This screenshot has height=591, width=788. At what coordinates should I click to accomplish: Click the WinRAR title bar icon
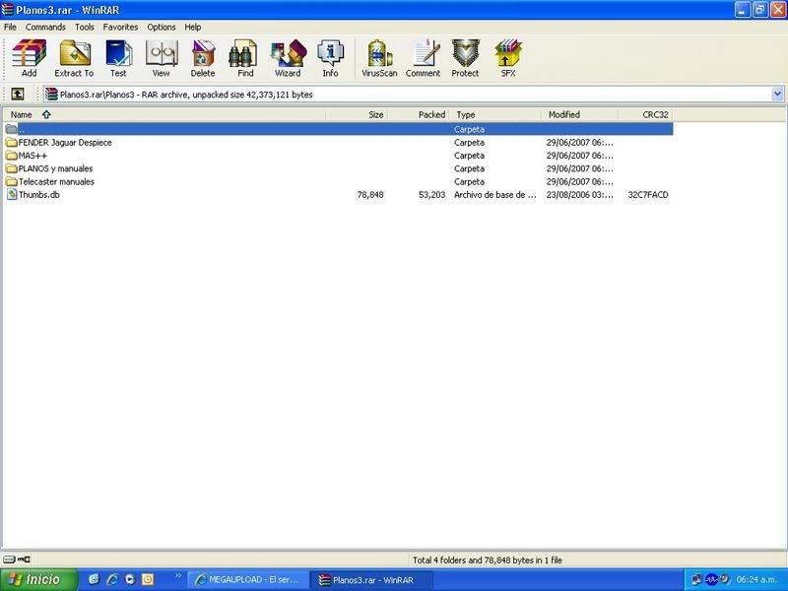pyautogui.click(x=7, y=10)
